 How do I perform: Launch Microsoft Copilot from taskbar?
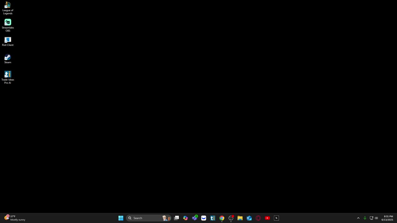click(185, 218)
